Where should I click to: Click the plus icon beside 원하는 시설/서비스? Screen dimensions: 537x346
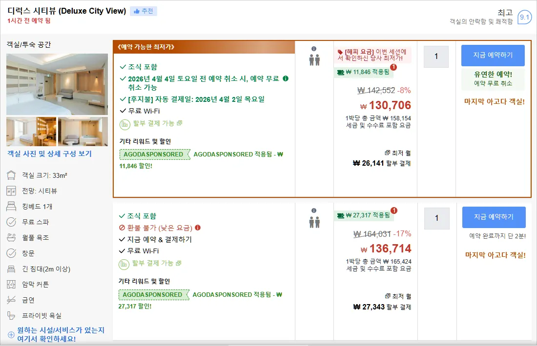[11, 335]
